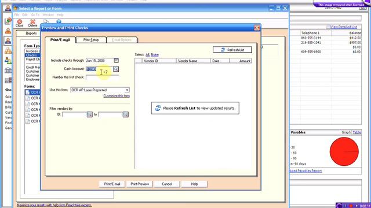The width and height of the screenshot is (371, 208).
Task: Click the red Payables pie chart
Action: click(344, 151)
